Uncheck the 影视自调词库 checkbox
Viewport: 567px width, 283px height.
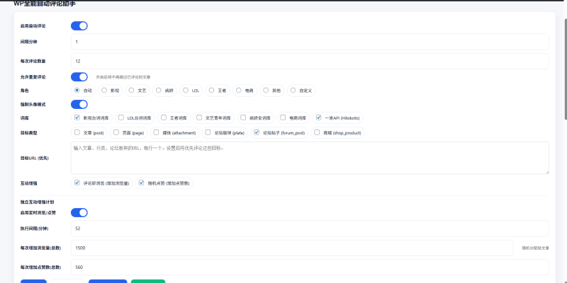(x=77, y=117)
